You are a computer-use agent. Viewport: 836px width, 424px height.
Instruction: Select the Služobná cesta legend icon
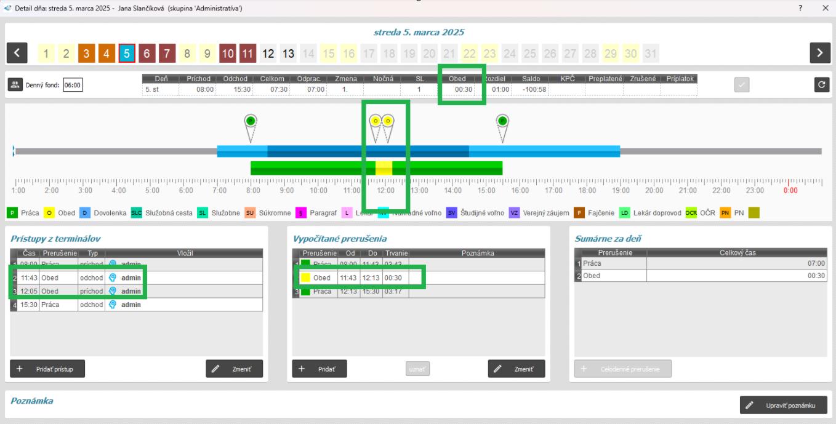tap(137, 213)
